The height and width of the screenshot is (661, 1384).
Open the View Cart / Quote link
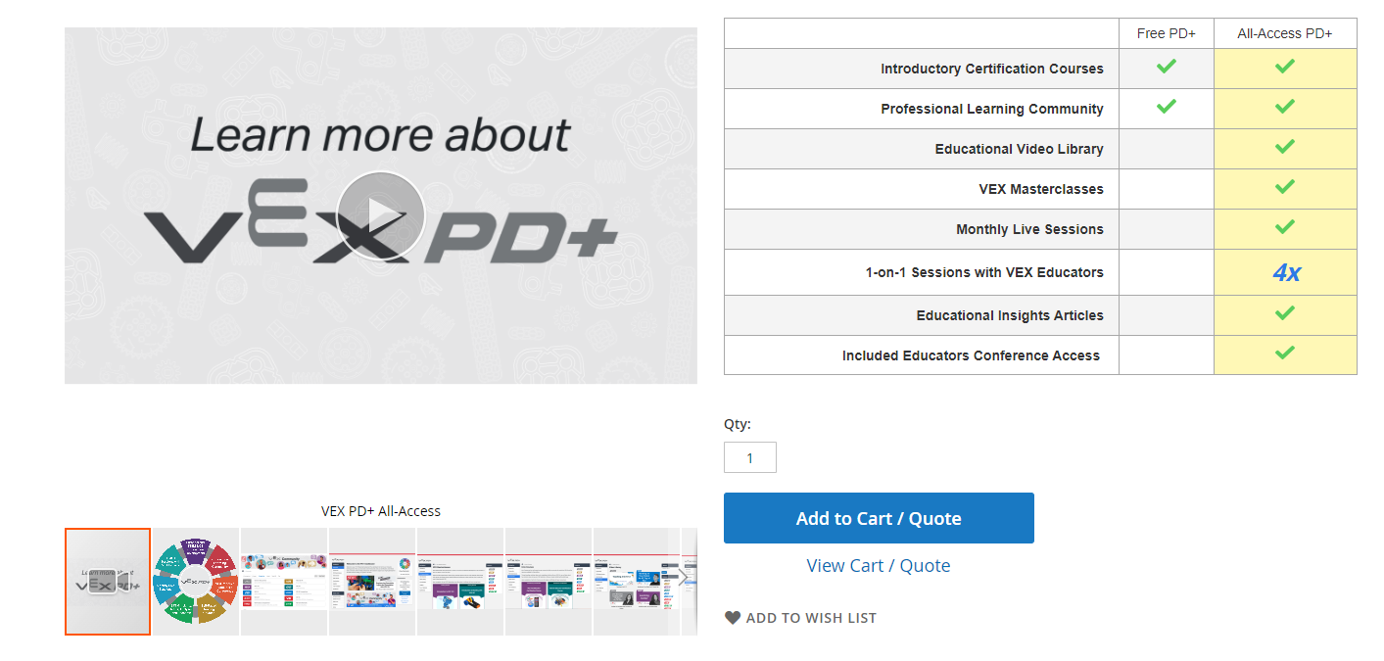tap(879, 565)
